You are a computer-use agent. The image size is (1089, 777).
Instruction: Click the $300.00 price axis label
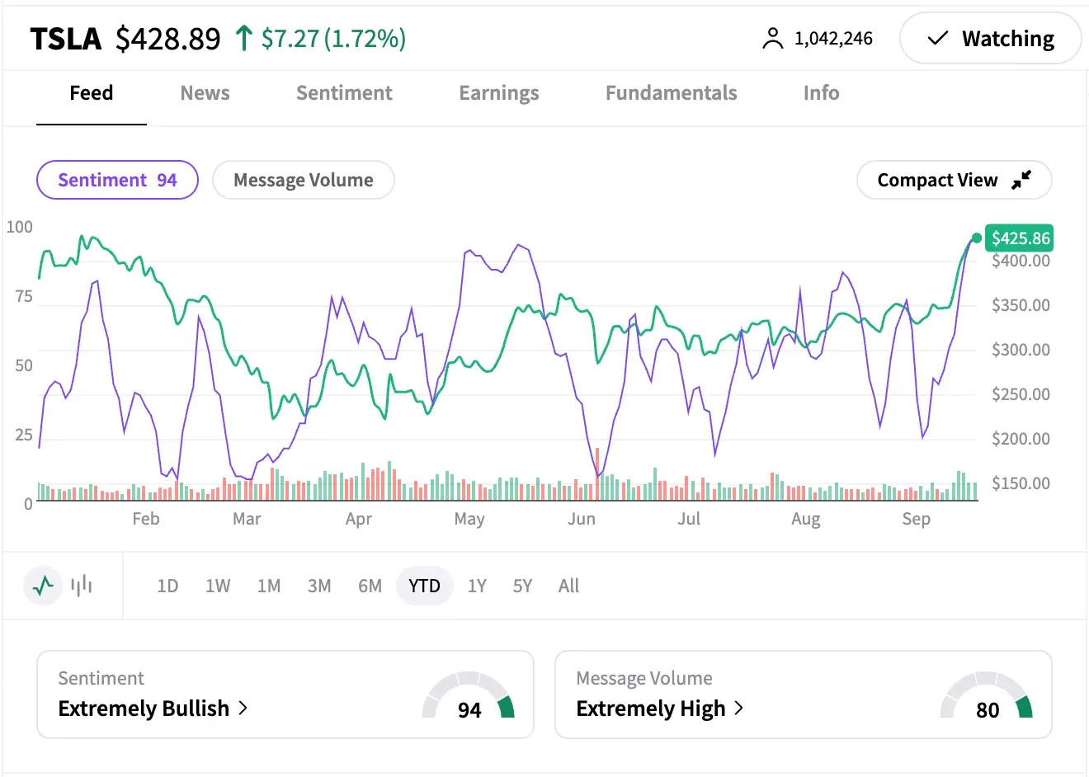click(1021, 350)
